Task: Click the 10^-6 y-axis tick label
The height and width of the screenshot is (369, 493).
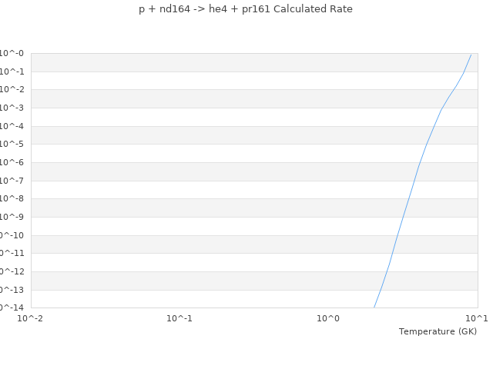Action: point(12,162)
